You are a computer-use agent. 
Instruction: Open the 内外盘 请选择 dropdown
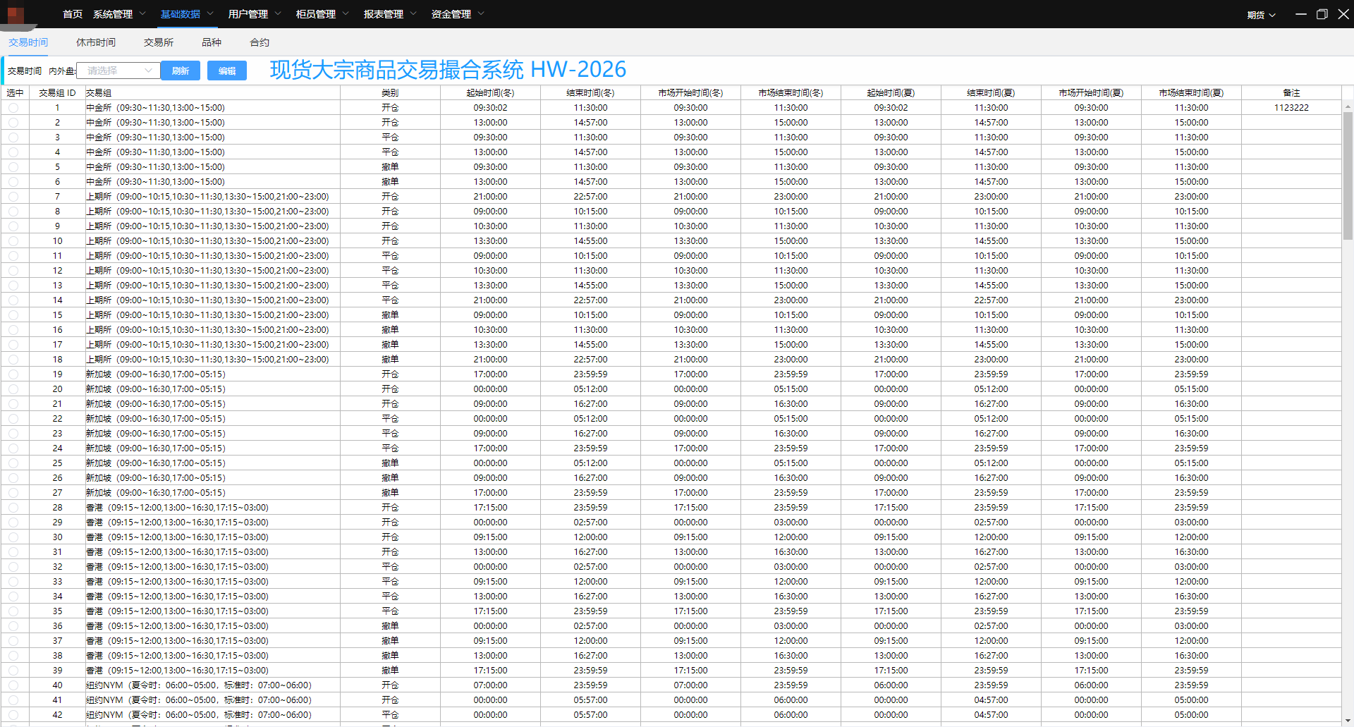click(118, 71)
